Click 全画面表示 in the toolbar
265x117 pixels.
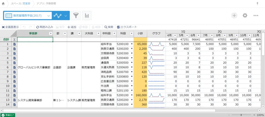[x=10, y=27]
